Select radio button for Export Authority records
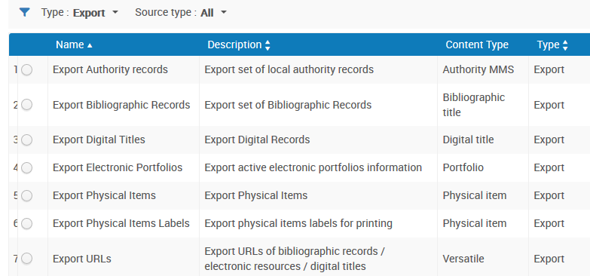The image size is (590, 276). click(x=26, y=69)
